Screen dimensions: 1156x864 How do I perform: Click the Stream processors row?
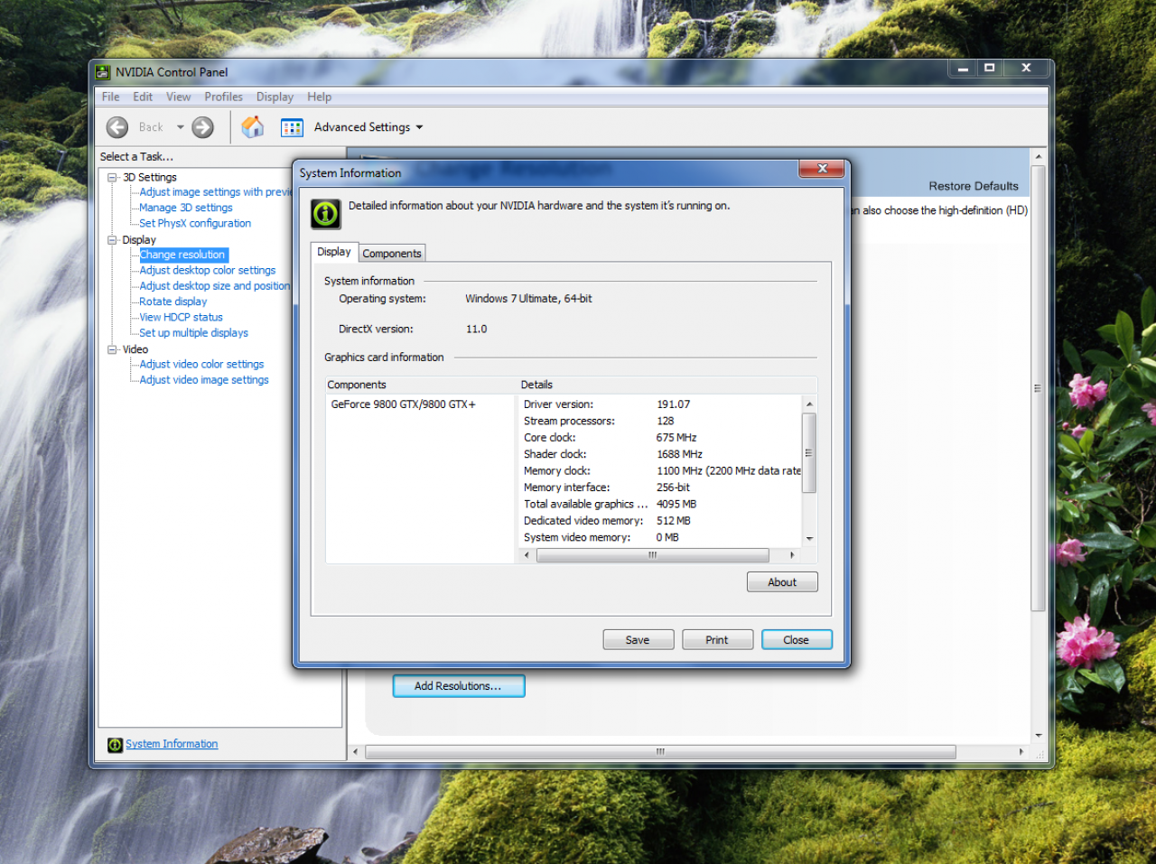661,421
